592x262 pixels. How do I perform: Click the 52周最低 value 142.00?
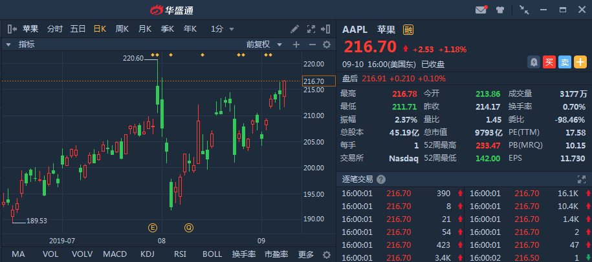coord(488,158)
